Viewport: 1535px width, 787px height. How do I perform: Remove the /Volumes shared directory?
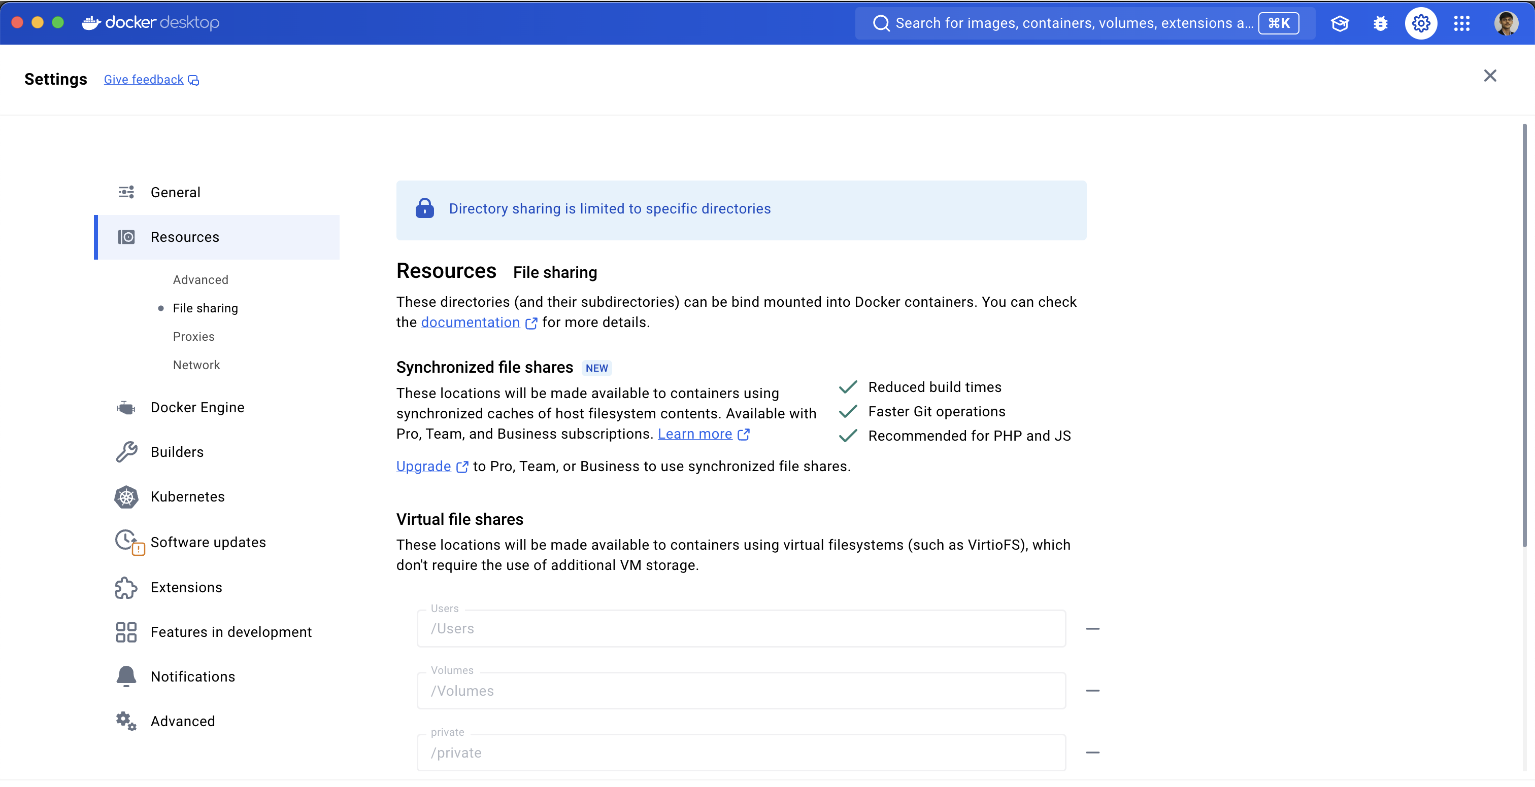click(1092, 691)
